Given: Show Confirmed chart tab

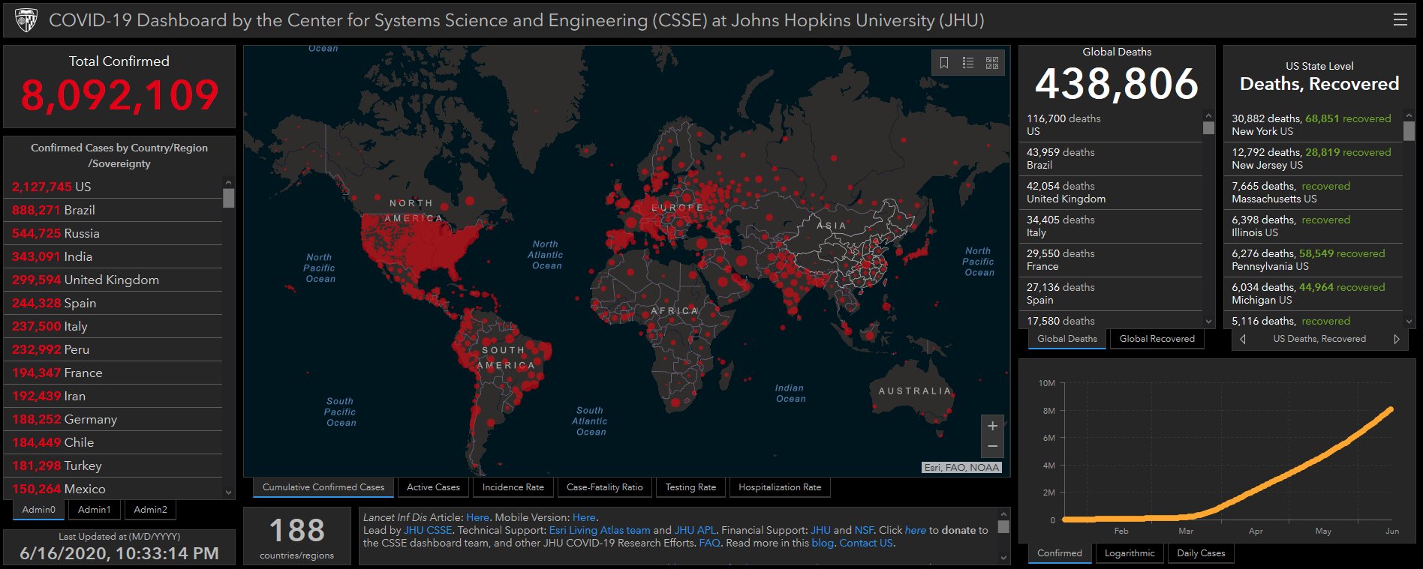Looking at the screenshot, I should click(1060, 553).
